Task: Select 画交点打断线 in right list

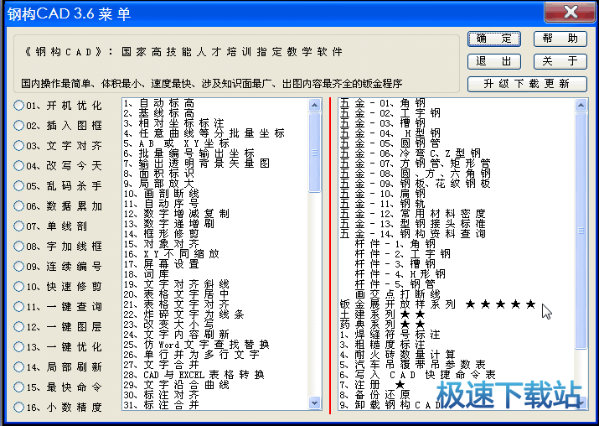Action: click(x=398, y=294)
